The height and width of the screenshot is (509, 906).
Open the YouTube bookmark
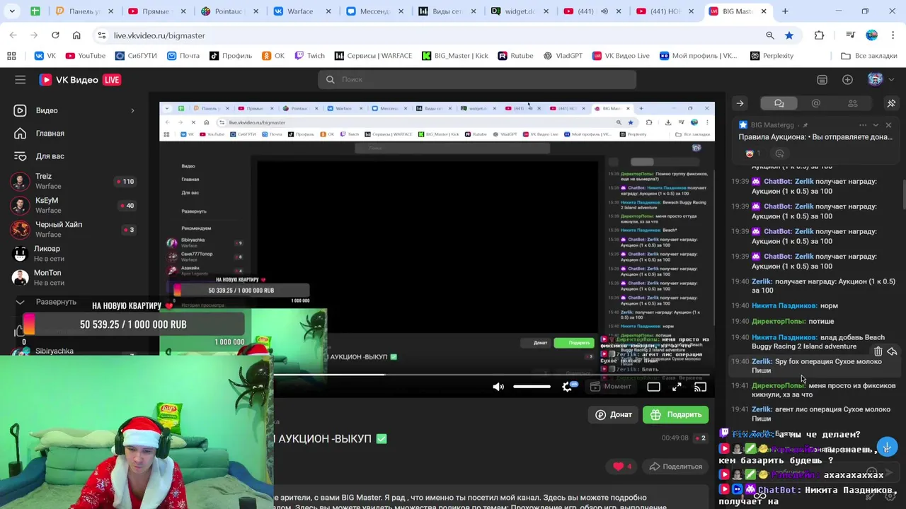click(85, 56)
